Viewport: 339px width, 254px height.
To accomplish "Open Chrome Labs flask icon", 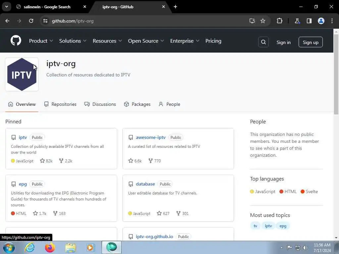I will [297, 21].
